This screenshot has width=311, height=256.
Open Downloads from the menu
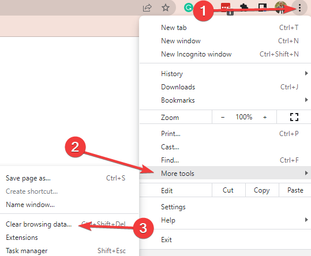tap(225, 87)
